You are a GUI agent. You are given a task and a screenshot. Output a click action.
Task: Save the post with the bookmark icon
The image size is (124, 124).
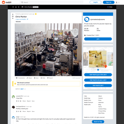coord(35,78)
